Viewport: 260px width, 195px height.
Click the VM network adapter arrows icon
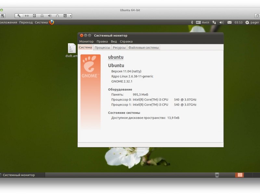(27, 16)
